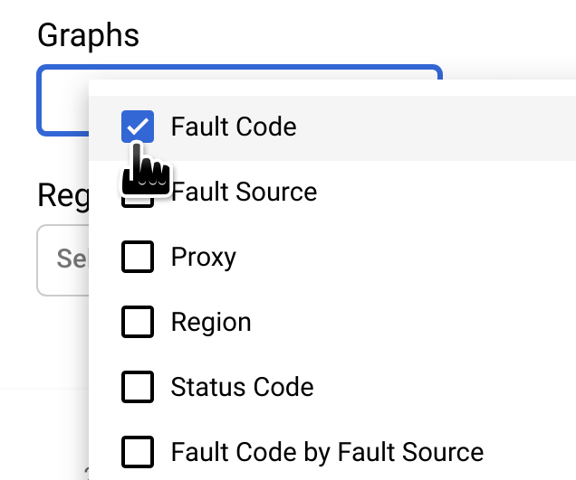Check the Region option box

138,323
